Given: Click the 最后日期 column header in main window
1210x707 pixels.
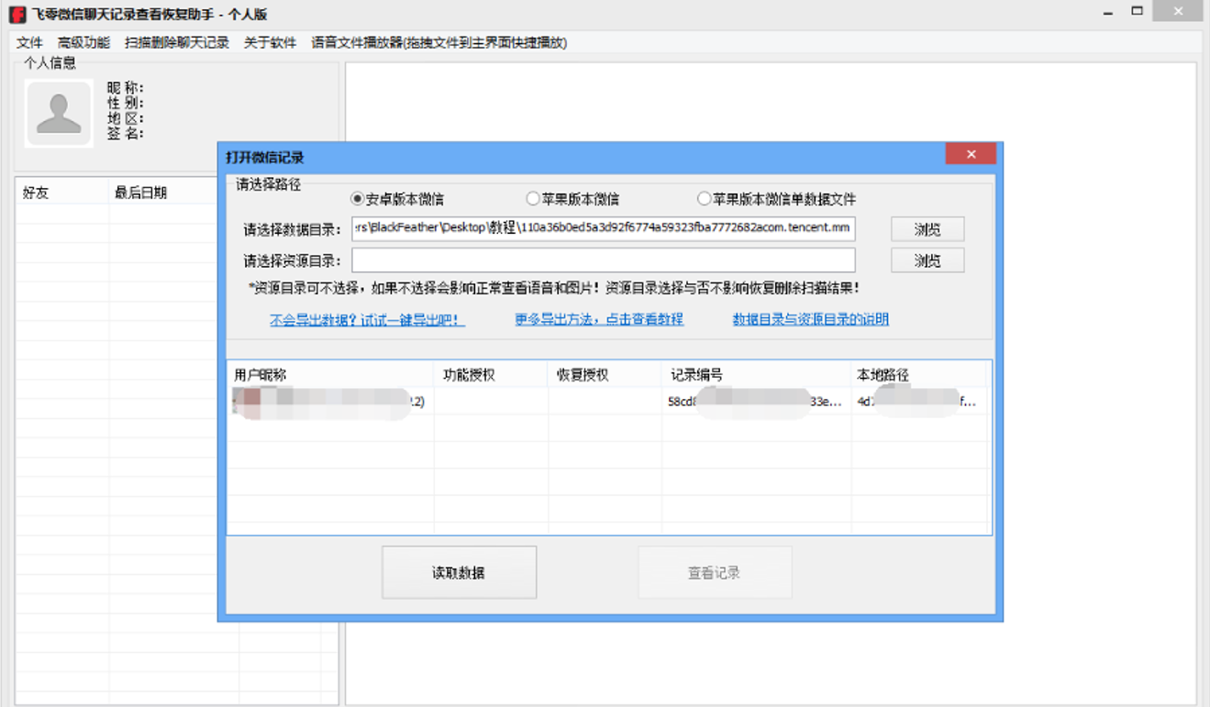Looking at the screenshot, I should pos(161,193).
